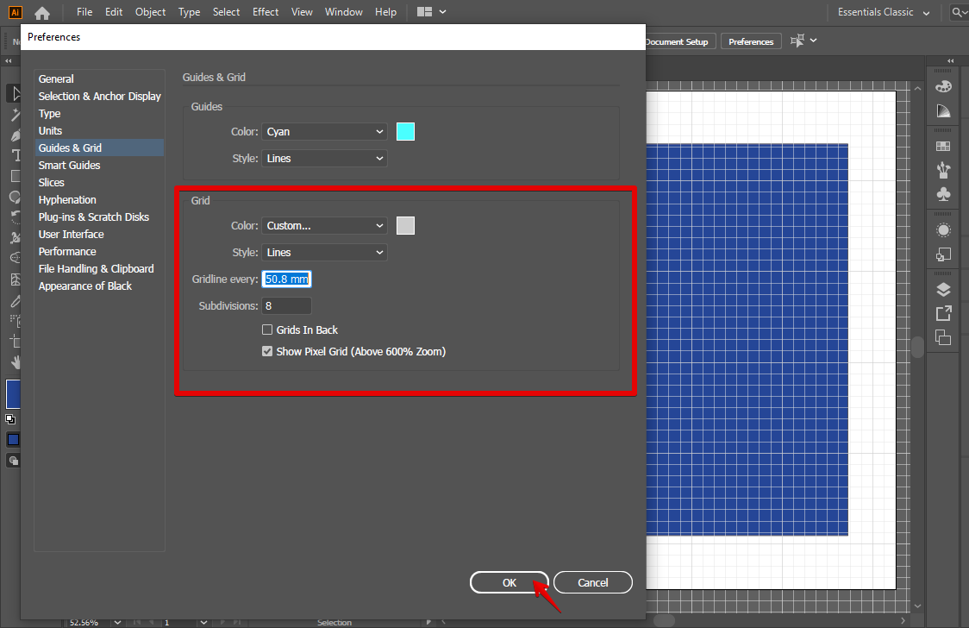Click the Search icon at top right

coord(959,12)
